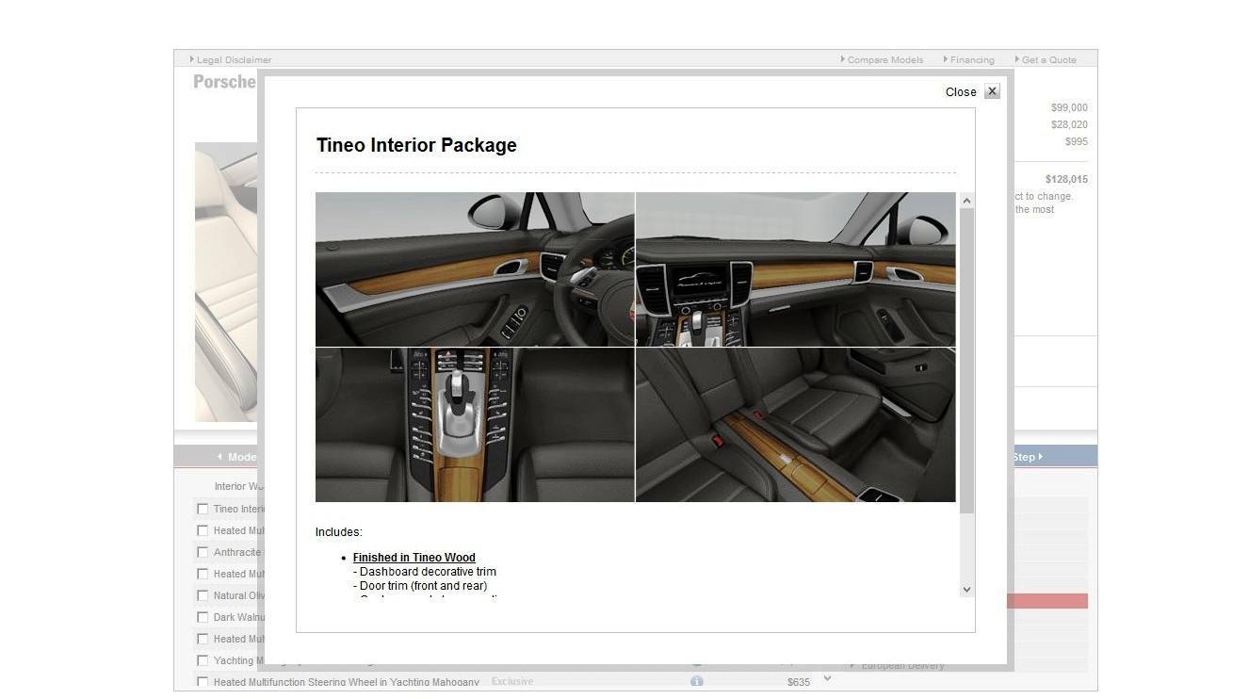
Task: Tick the Heated checkbox directly under Anthracite
Action: [203, 574]
